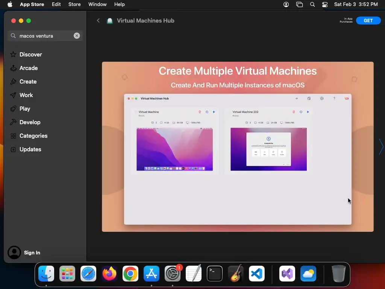
Task: Open Firefox from the Dock
Action: pyautogui.click(x=109, y=274)
